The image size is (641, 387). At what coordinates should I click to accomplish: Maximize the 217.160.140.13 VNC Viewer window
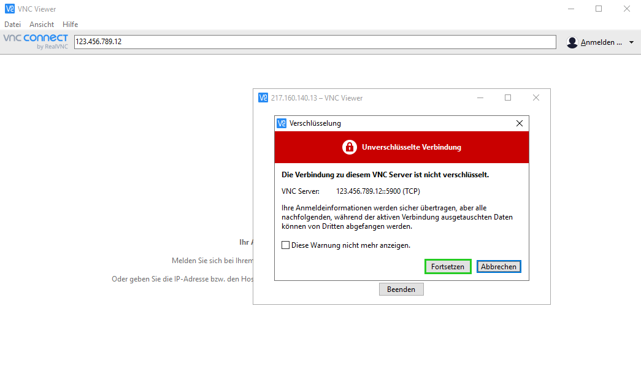(508, 98)
